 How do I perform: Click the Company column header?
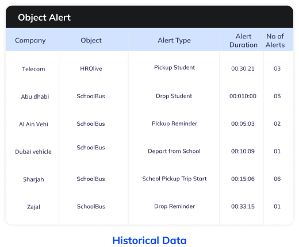30,40
